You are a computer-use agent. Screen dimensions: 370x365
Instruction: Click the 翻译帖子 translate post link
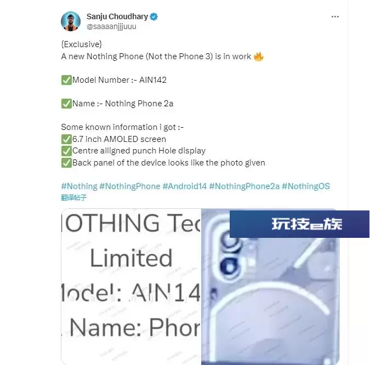74,197
